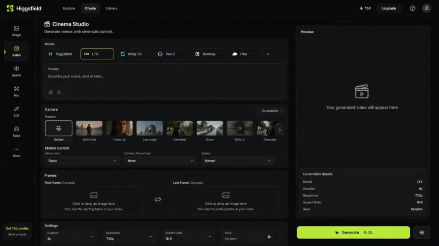The image size is (439, 246).
Task: Open the Edit tool in sidebar
Action: click(16, 111)
